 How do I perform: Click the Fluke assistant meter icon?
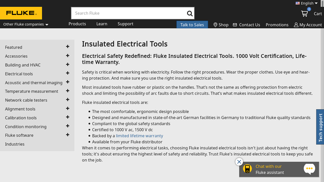(x=247, y=169)
